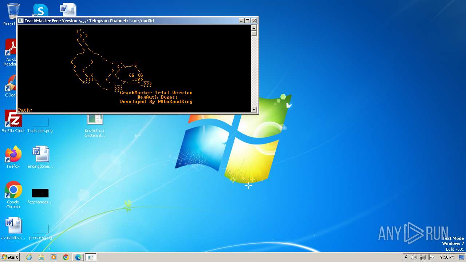466x262 pixels.
Task: Show hidden system tray icons
Action: [406, 257]
